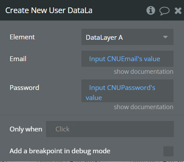The height and width of the screenshot is (162, 184).
Task: Click the Create New User DataLa title
Action: click(49, 10)
